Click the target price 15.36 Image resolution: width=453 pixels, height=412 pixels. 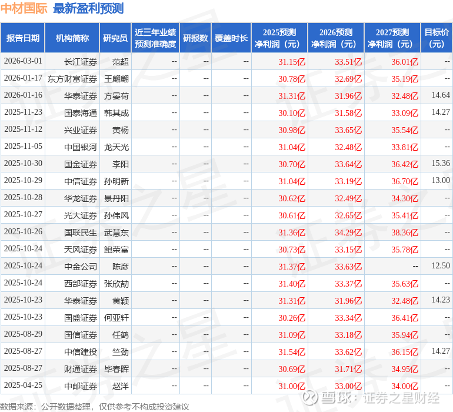coord(441,164)
